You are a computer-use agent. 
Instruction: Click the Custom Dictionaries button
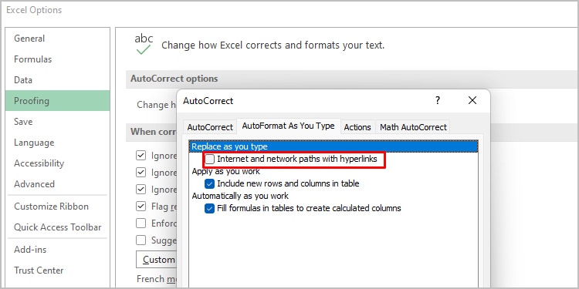tap(156, 260)
